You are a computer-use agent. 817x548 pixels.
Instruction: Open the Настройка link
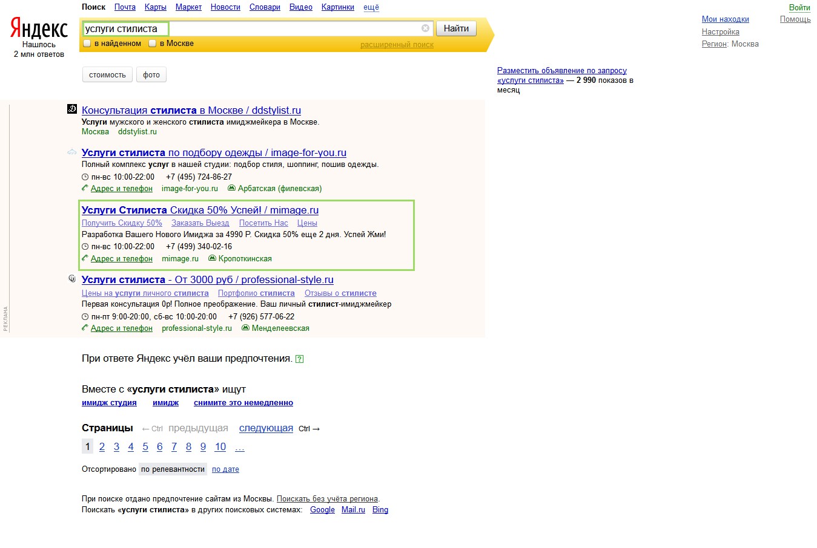point(721,32)
